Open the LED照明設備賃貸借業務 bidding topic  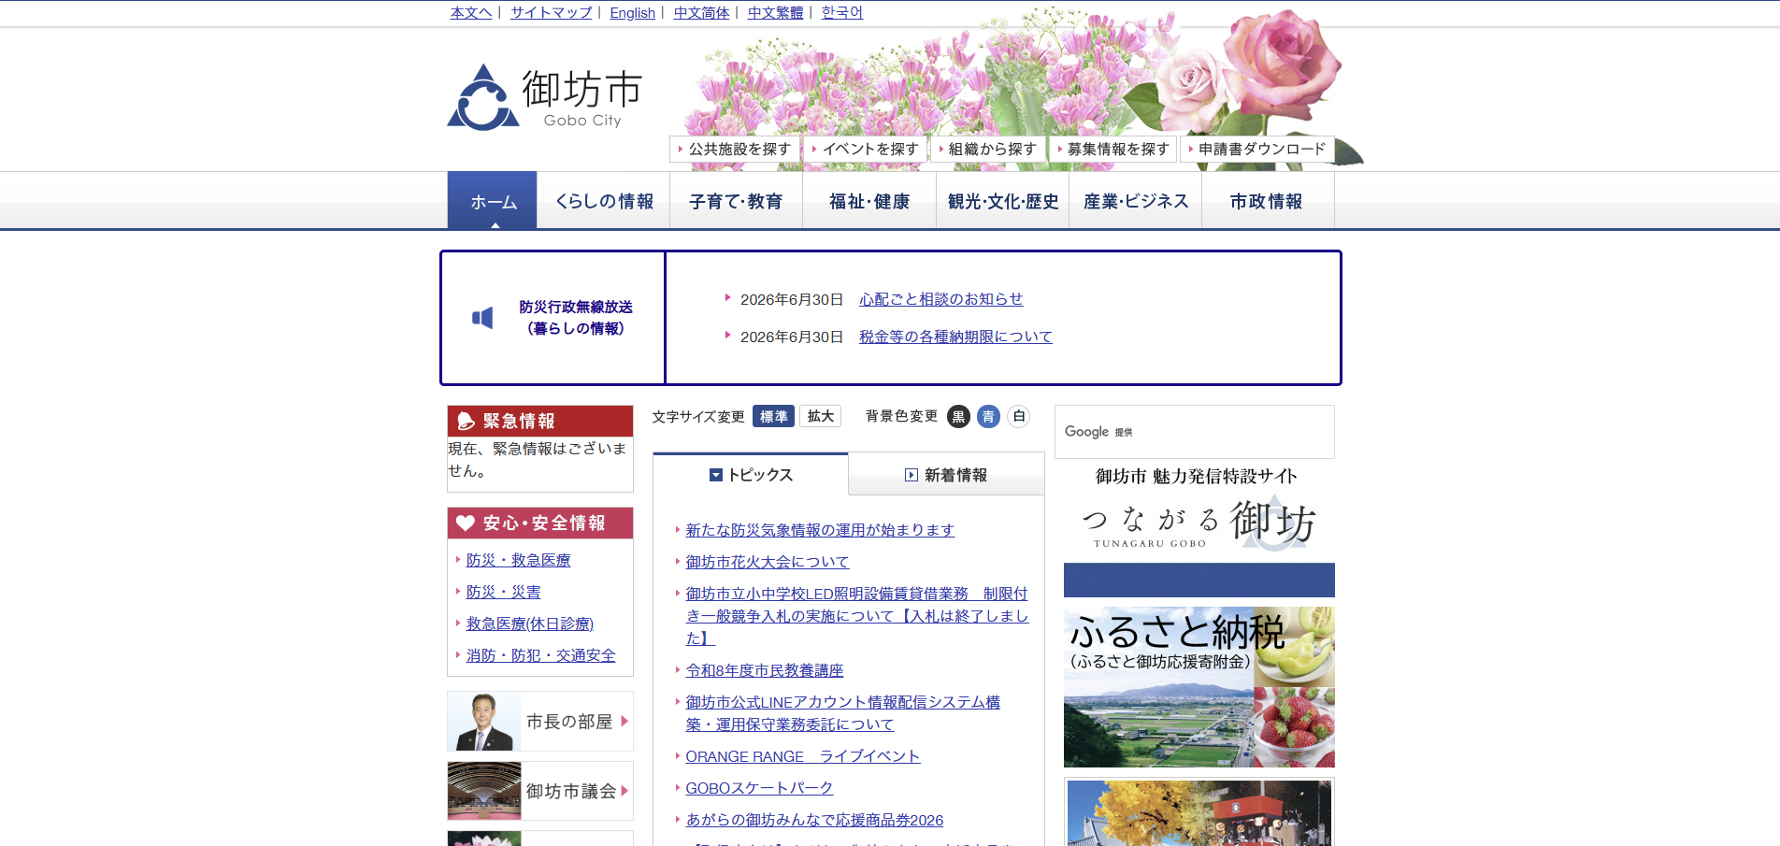tap(857, 616)
